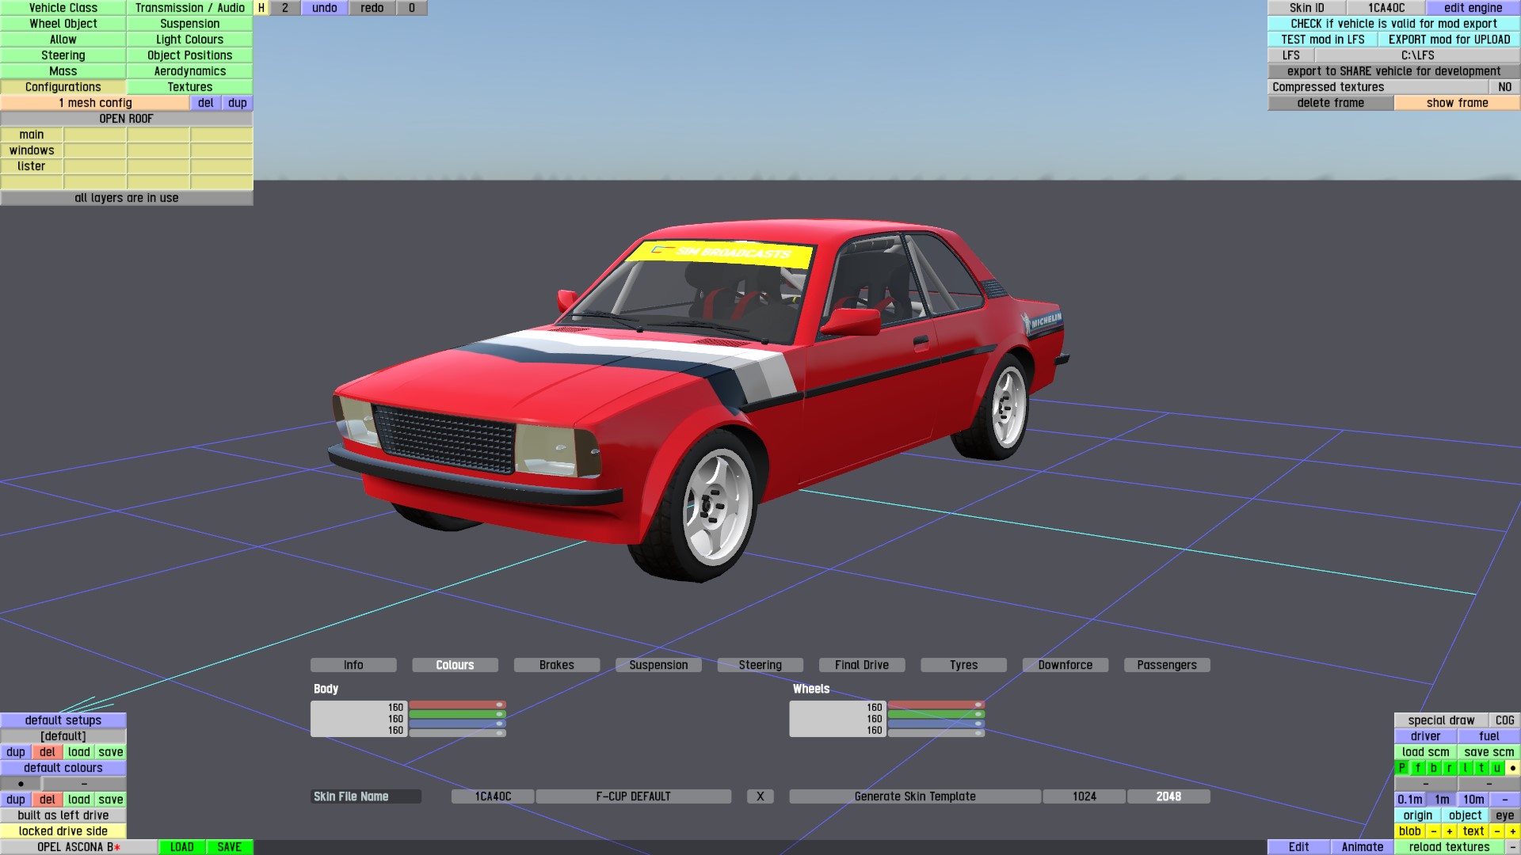This screenshot has width=1521, height=855.
Task: Toggle locked drive side option
Action: (x=63, y=831)
